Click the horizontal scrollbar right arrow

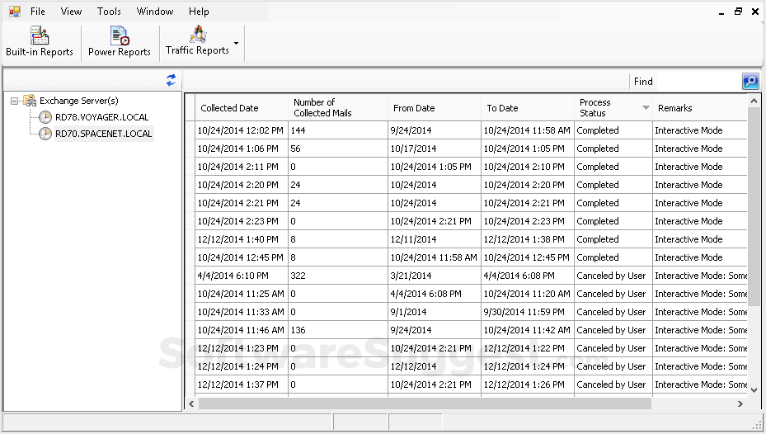(740, 403)
